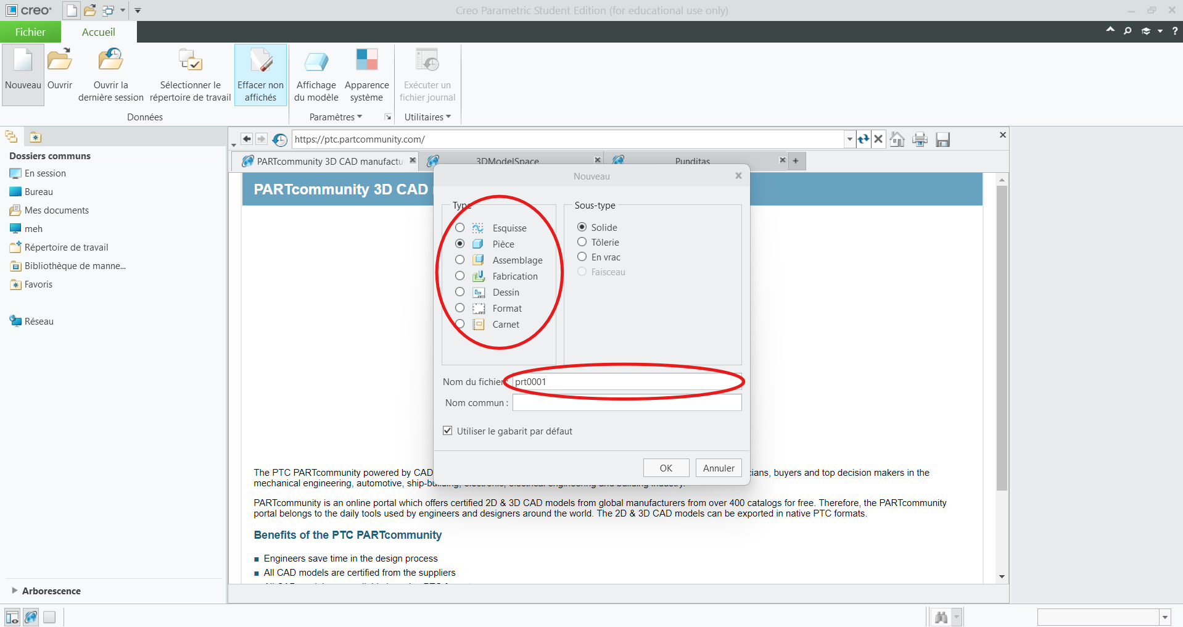The height and width of the screenshot is (627, 1183).
Task: Refresh the embedded browser page
Action: [x=864, y=139]
